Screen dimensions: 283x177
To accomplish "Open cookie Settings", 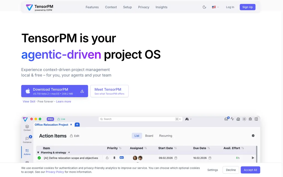I will (x=213, y=170).
